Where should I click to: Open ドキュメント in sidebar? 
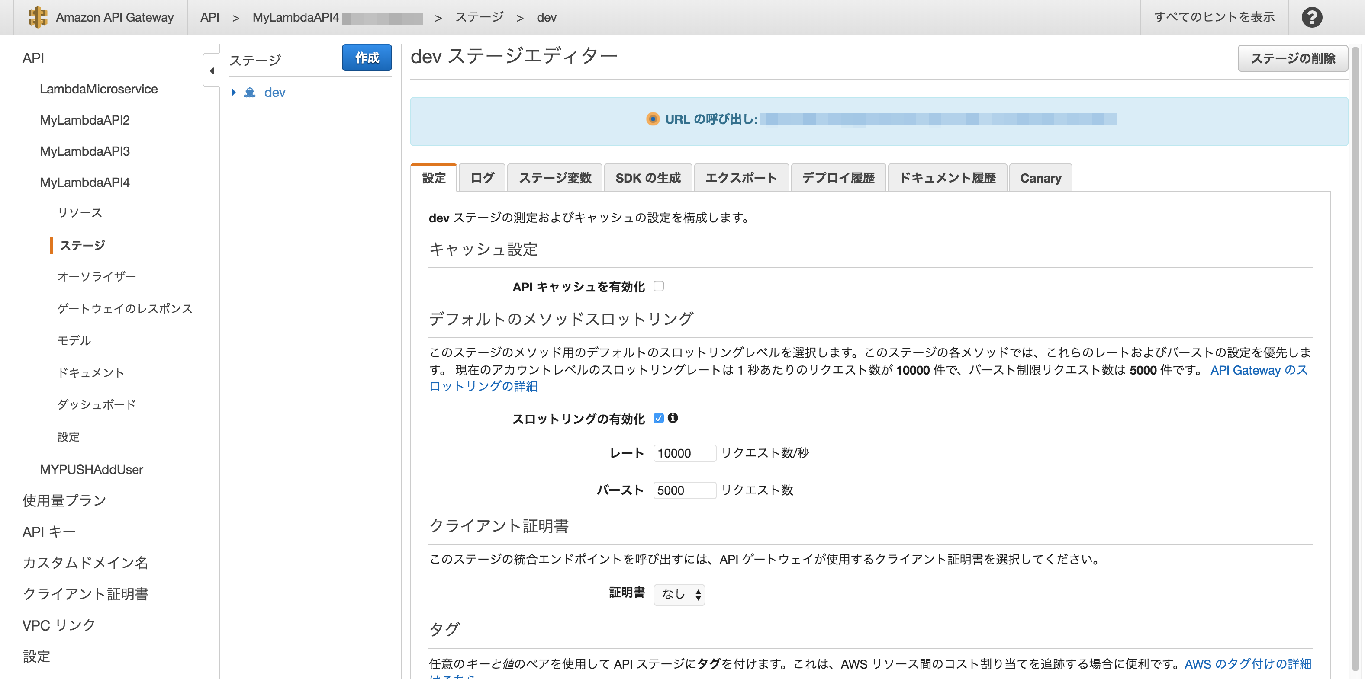coord(90,372)
